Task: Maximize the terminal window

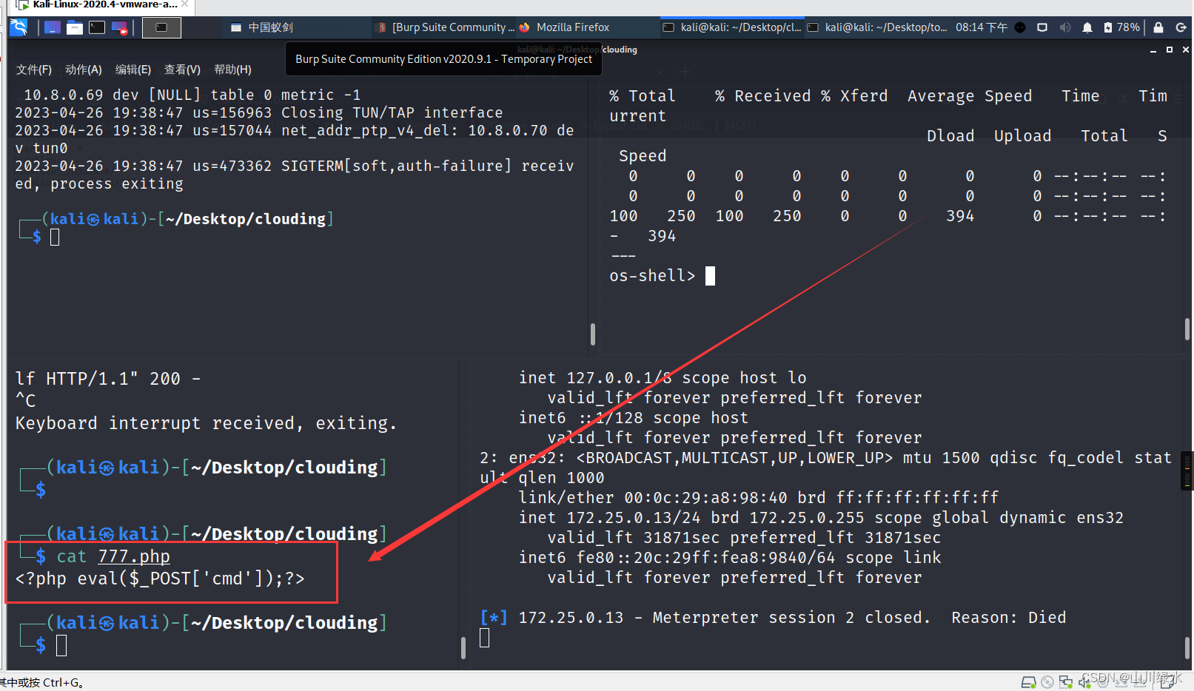Action: pyautogui.click(x=1170, y=50)
